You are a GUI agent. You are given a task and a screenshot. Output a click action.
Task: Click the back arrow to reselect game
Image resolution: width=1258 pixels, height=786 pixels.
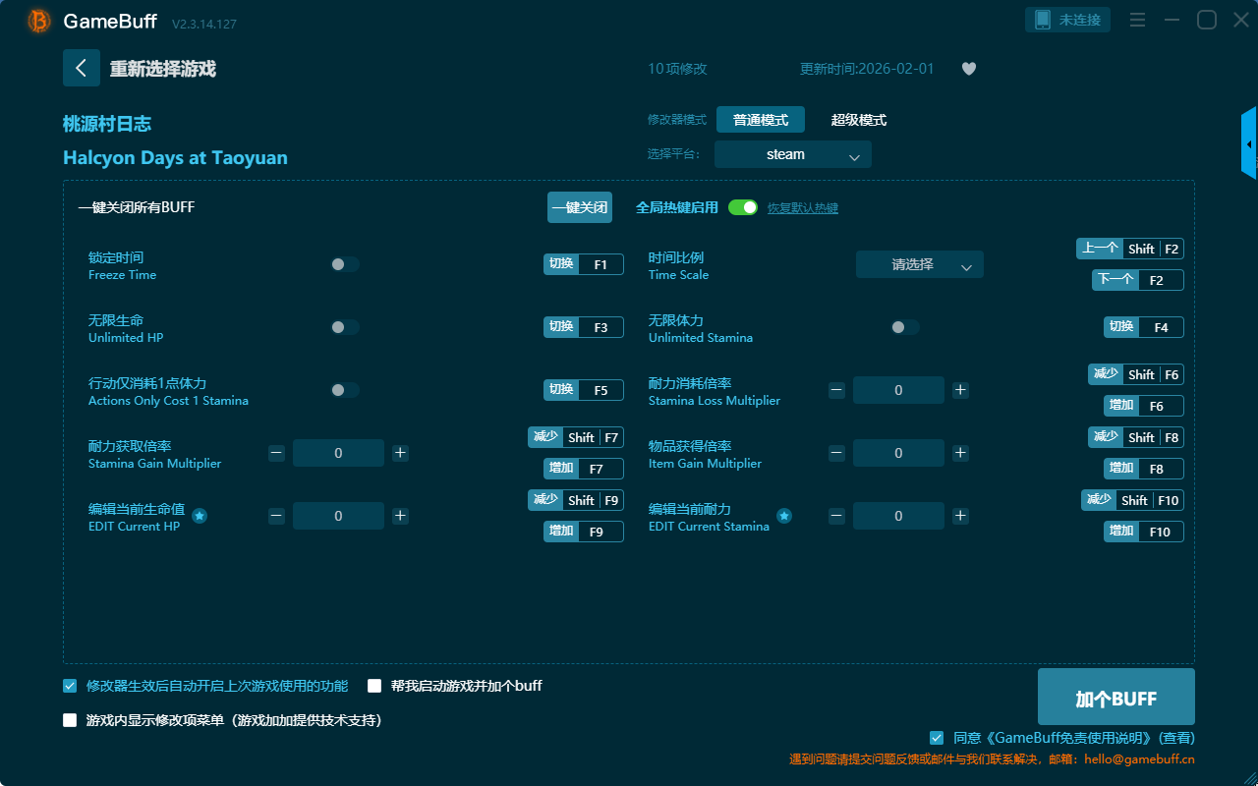(82, 68)
